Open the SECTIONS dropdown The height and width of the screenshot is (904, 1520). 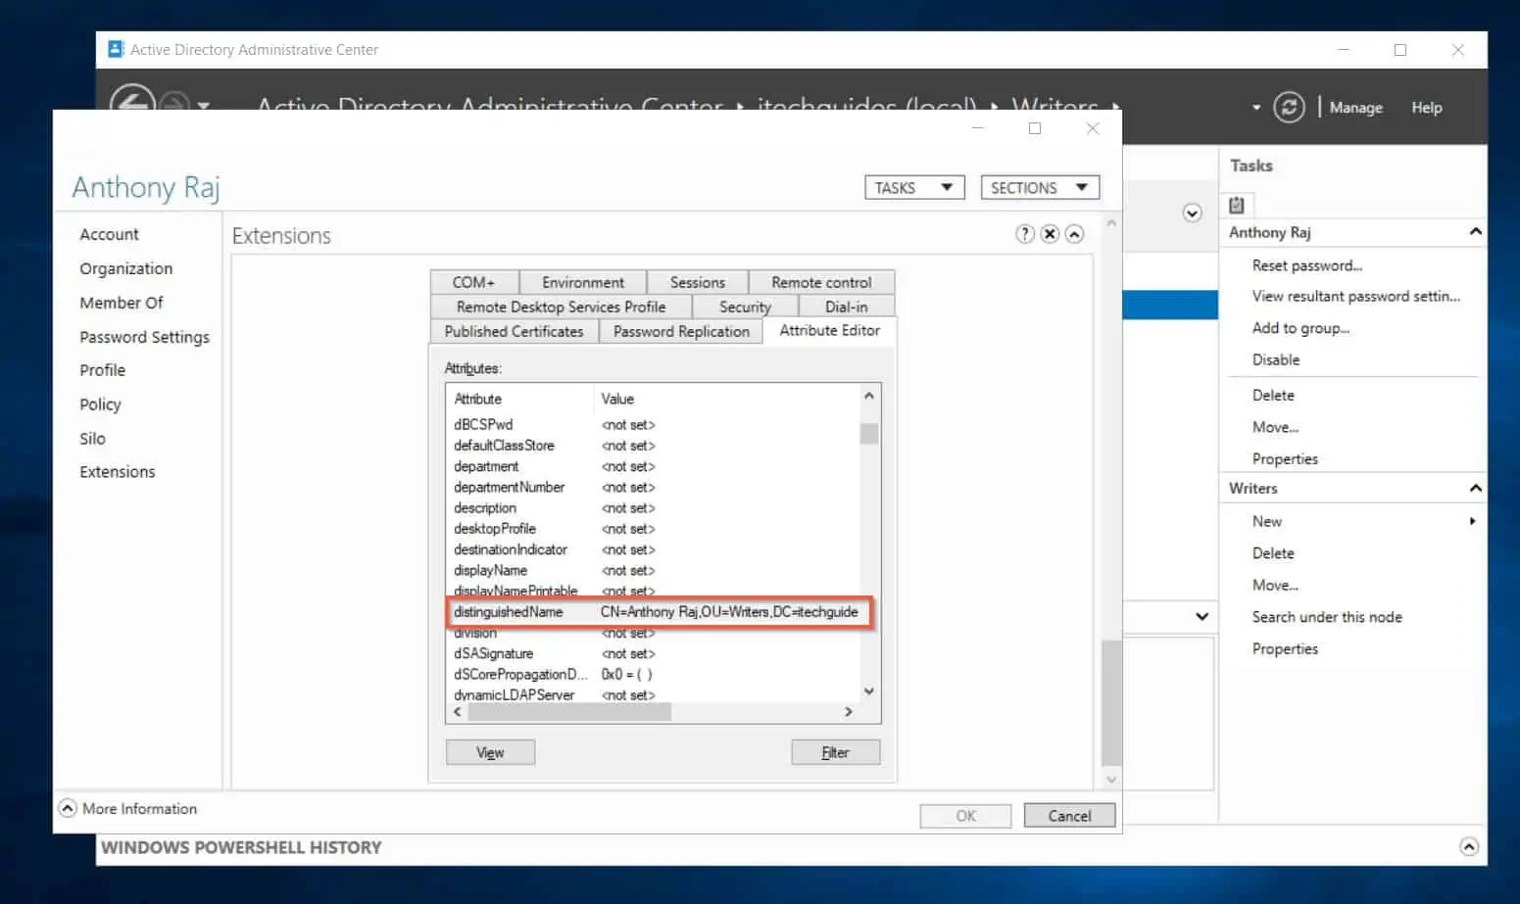pyautogui.click(x=1040, y=187)
